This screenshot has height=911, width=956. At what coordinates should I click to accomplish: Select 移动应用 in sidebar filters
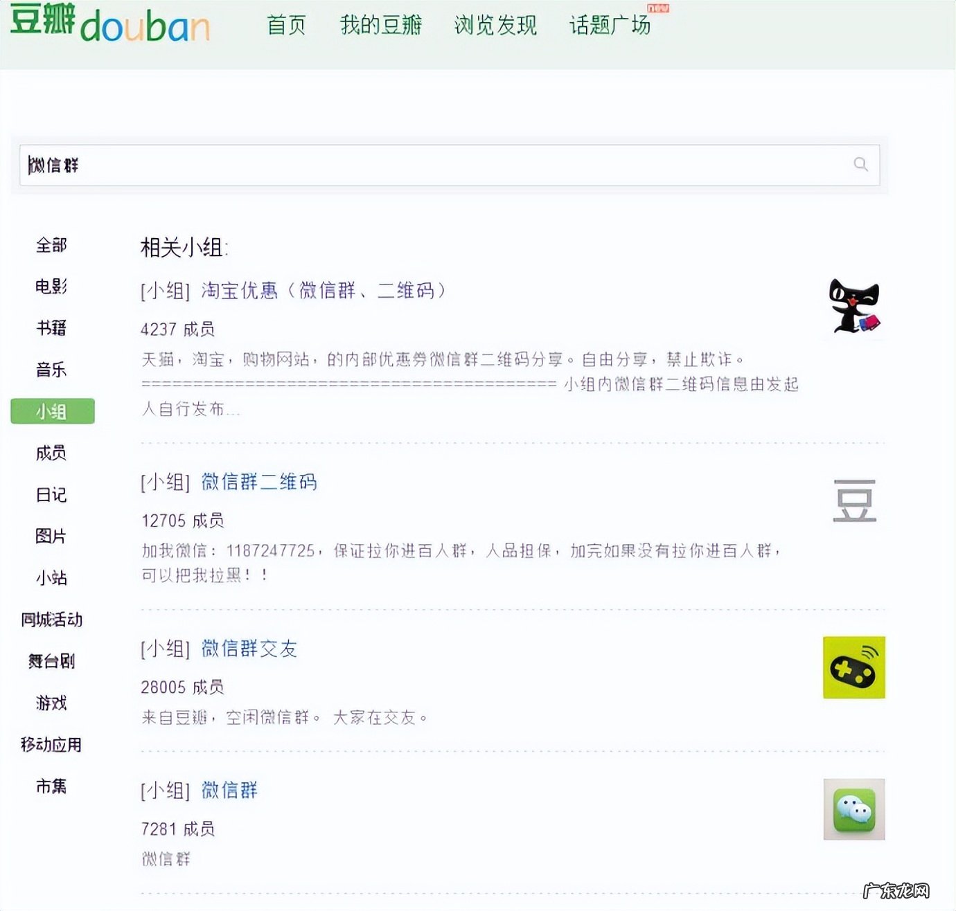52,745
